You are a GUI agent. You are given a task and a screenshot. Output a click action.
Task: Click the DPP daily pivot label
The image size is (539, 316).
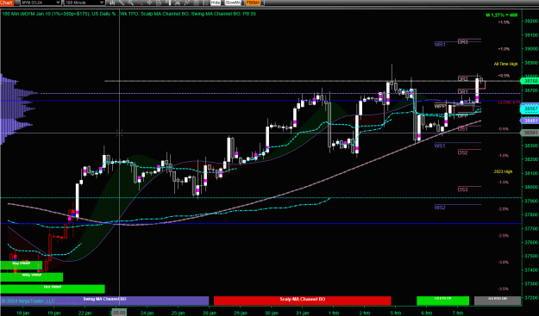tap(463, 116)
